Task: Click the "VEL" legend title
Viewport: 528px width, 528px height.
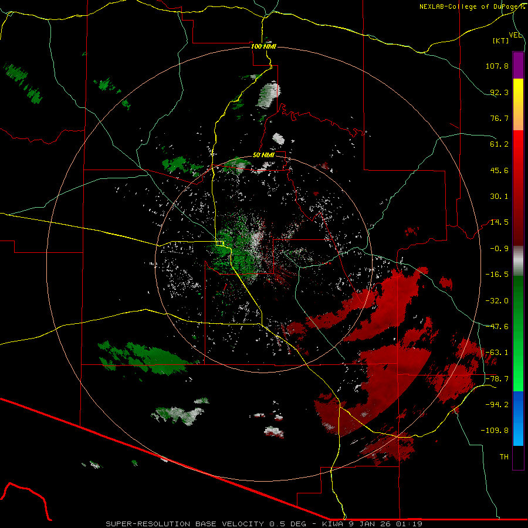Action: (515, 35)
